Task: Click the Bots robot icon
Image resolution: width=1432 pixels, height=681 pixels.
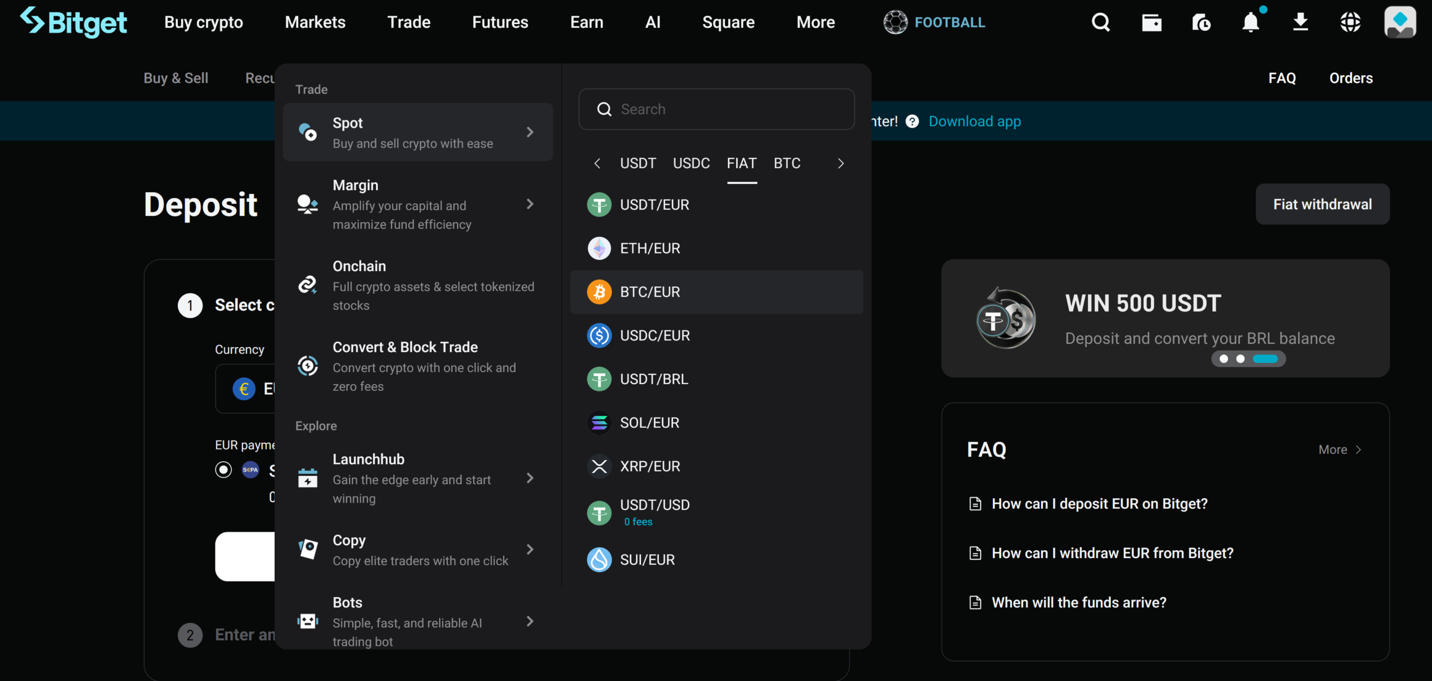Action: pyautogui.click(x=308, y=621)
